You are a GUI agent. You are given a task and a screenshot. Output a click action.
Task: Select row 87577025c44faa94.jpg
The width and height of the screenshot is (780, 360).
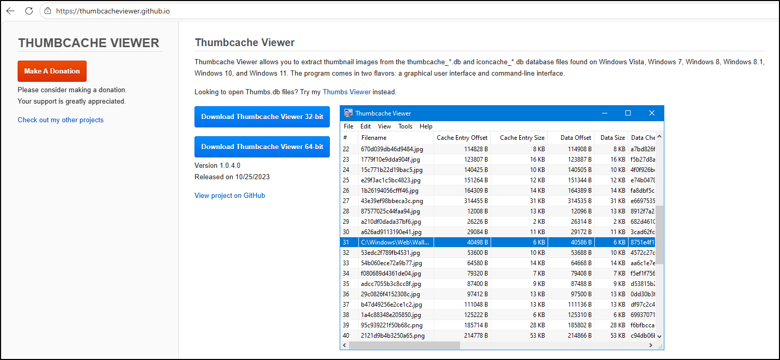[x=498, y=211]
